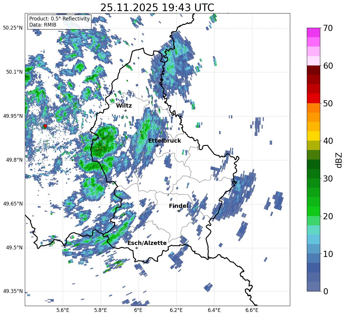Click the 49.35°N latitude label
This screenshot has width=346, height=316.
pyautogui.click(x=13, y=291)
